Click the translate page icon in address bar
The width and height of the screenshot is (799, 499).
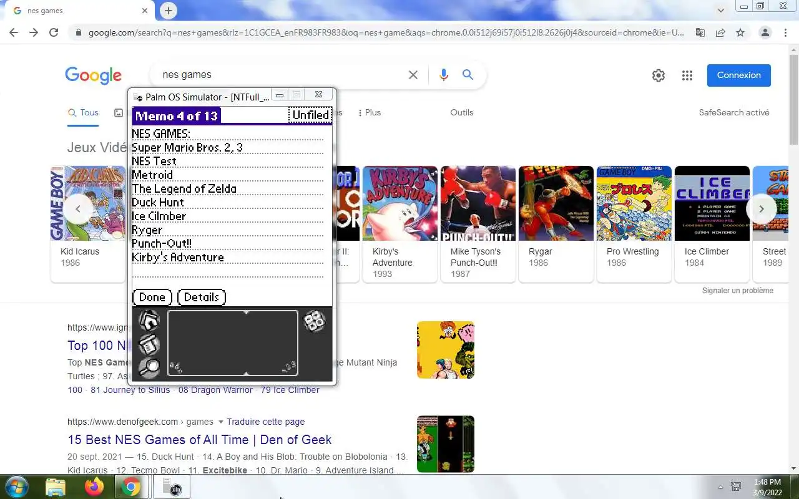tap(700, 32)
